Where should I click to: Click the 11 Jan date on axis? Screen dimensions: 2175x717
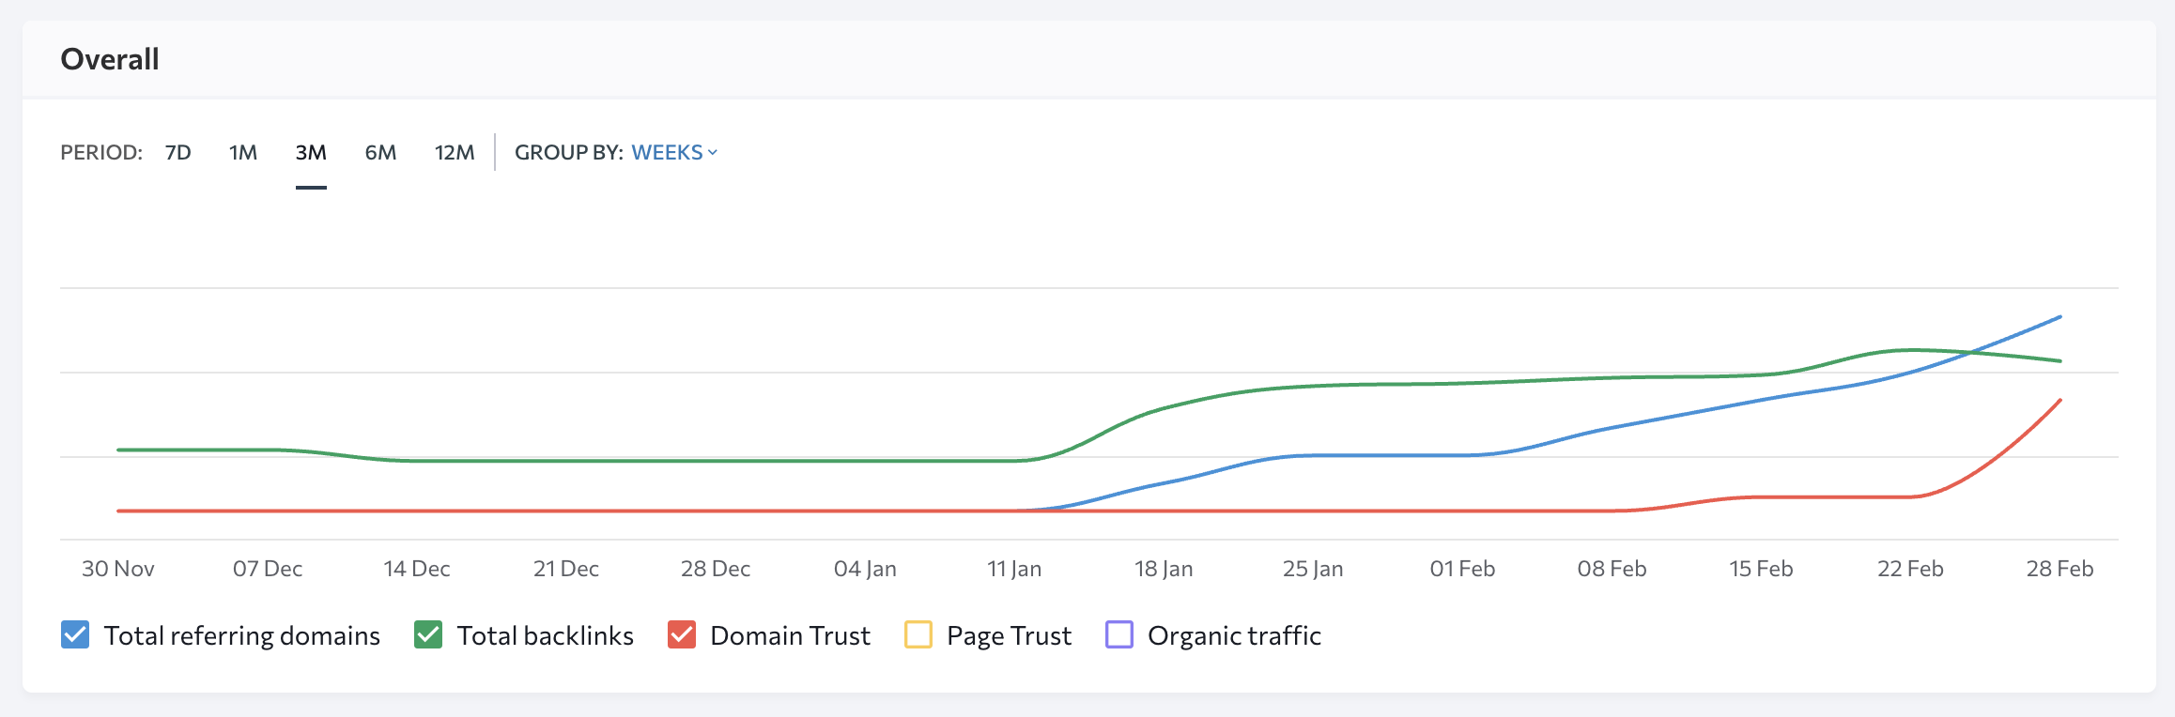1014,569
